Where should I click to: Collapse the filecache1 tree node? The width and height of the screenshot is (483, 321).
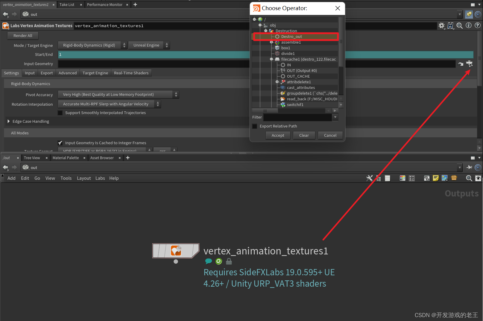(x=271, y=59)
